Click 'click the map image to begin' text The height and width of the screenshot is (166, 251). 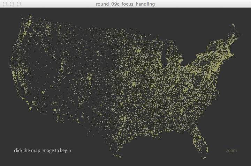click(x=43, y=151)
